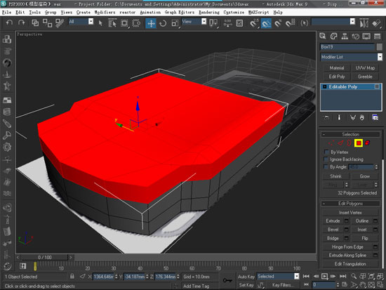386x290 pixels.
Task: Enable Ignore Backfacing checkbox
Action: (x=326, y=159)
